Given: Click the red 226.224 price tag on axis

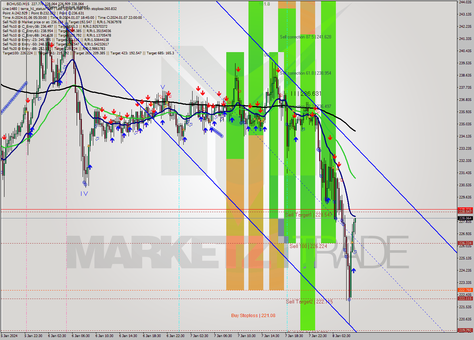Looking at the screenshot, I should point(465,243).
